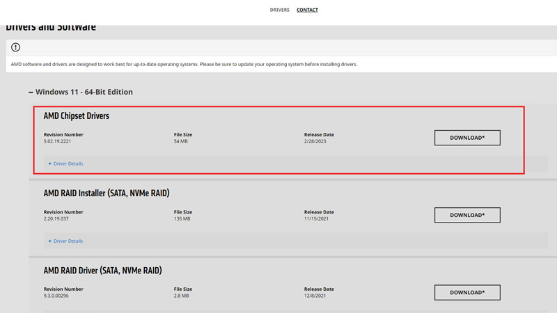Click the AMD Chipset Drivers heading
The image size is (557, 313).
pos(77,116)
